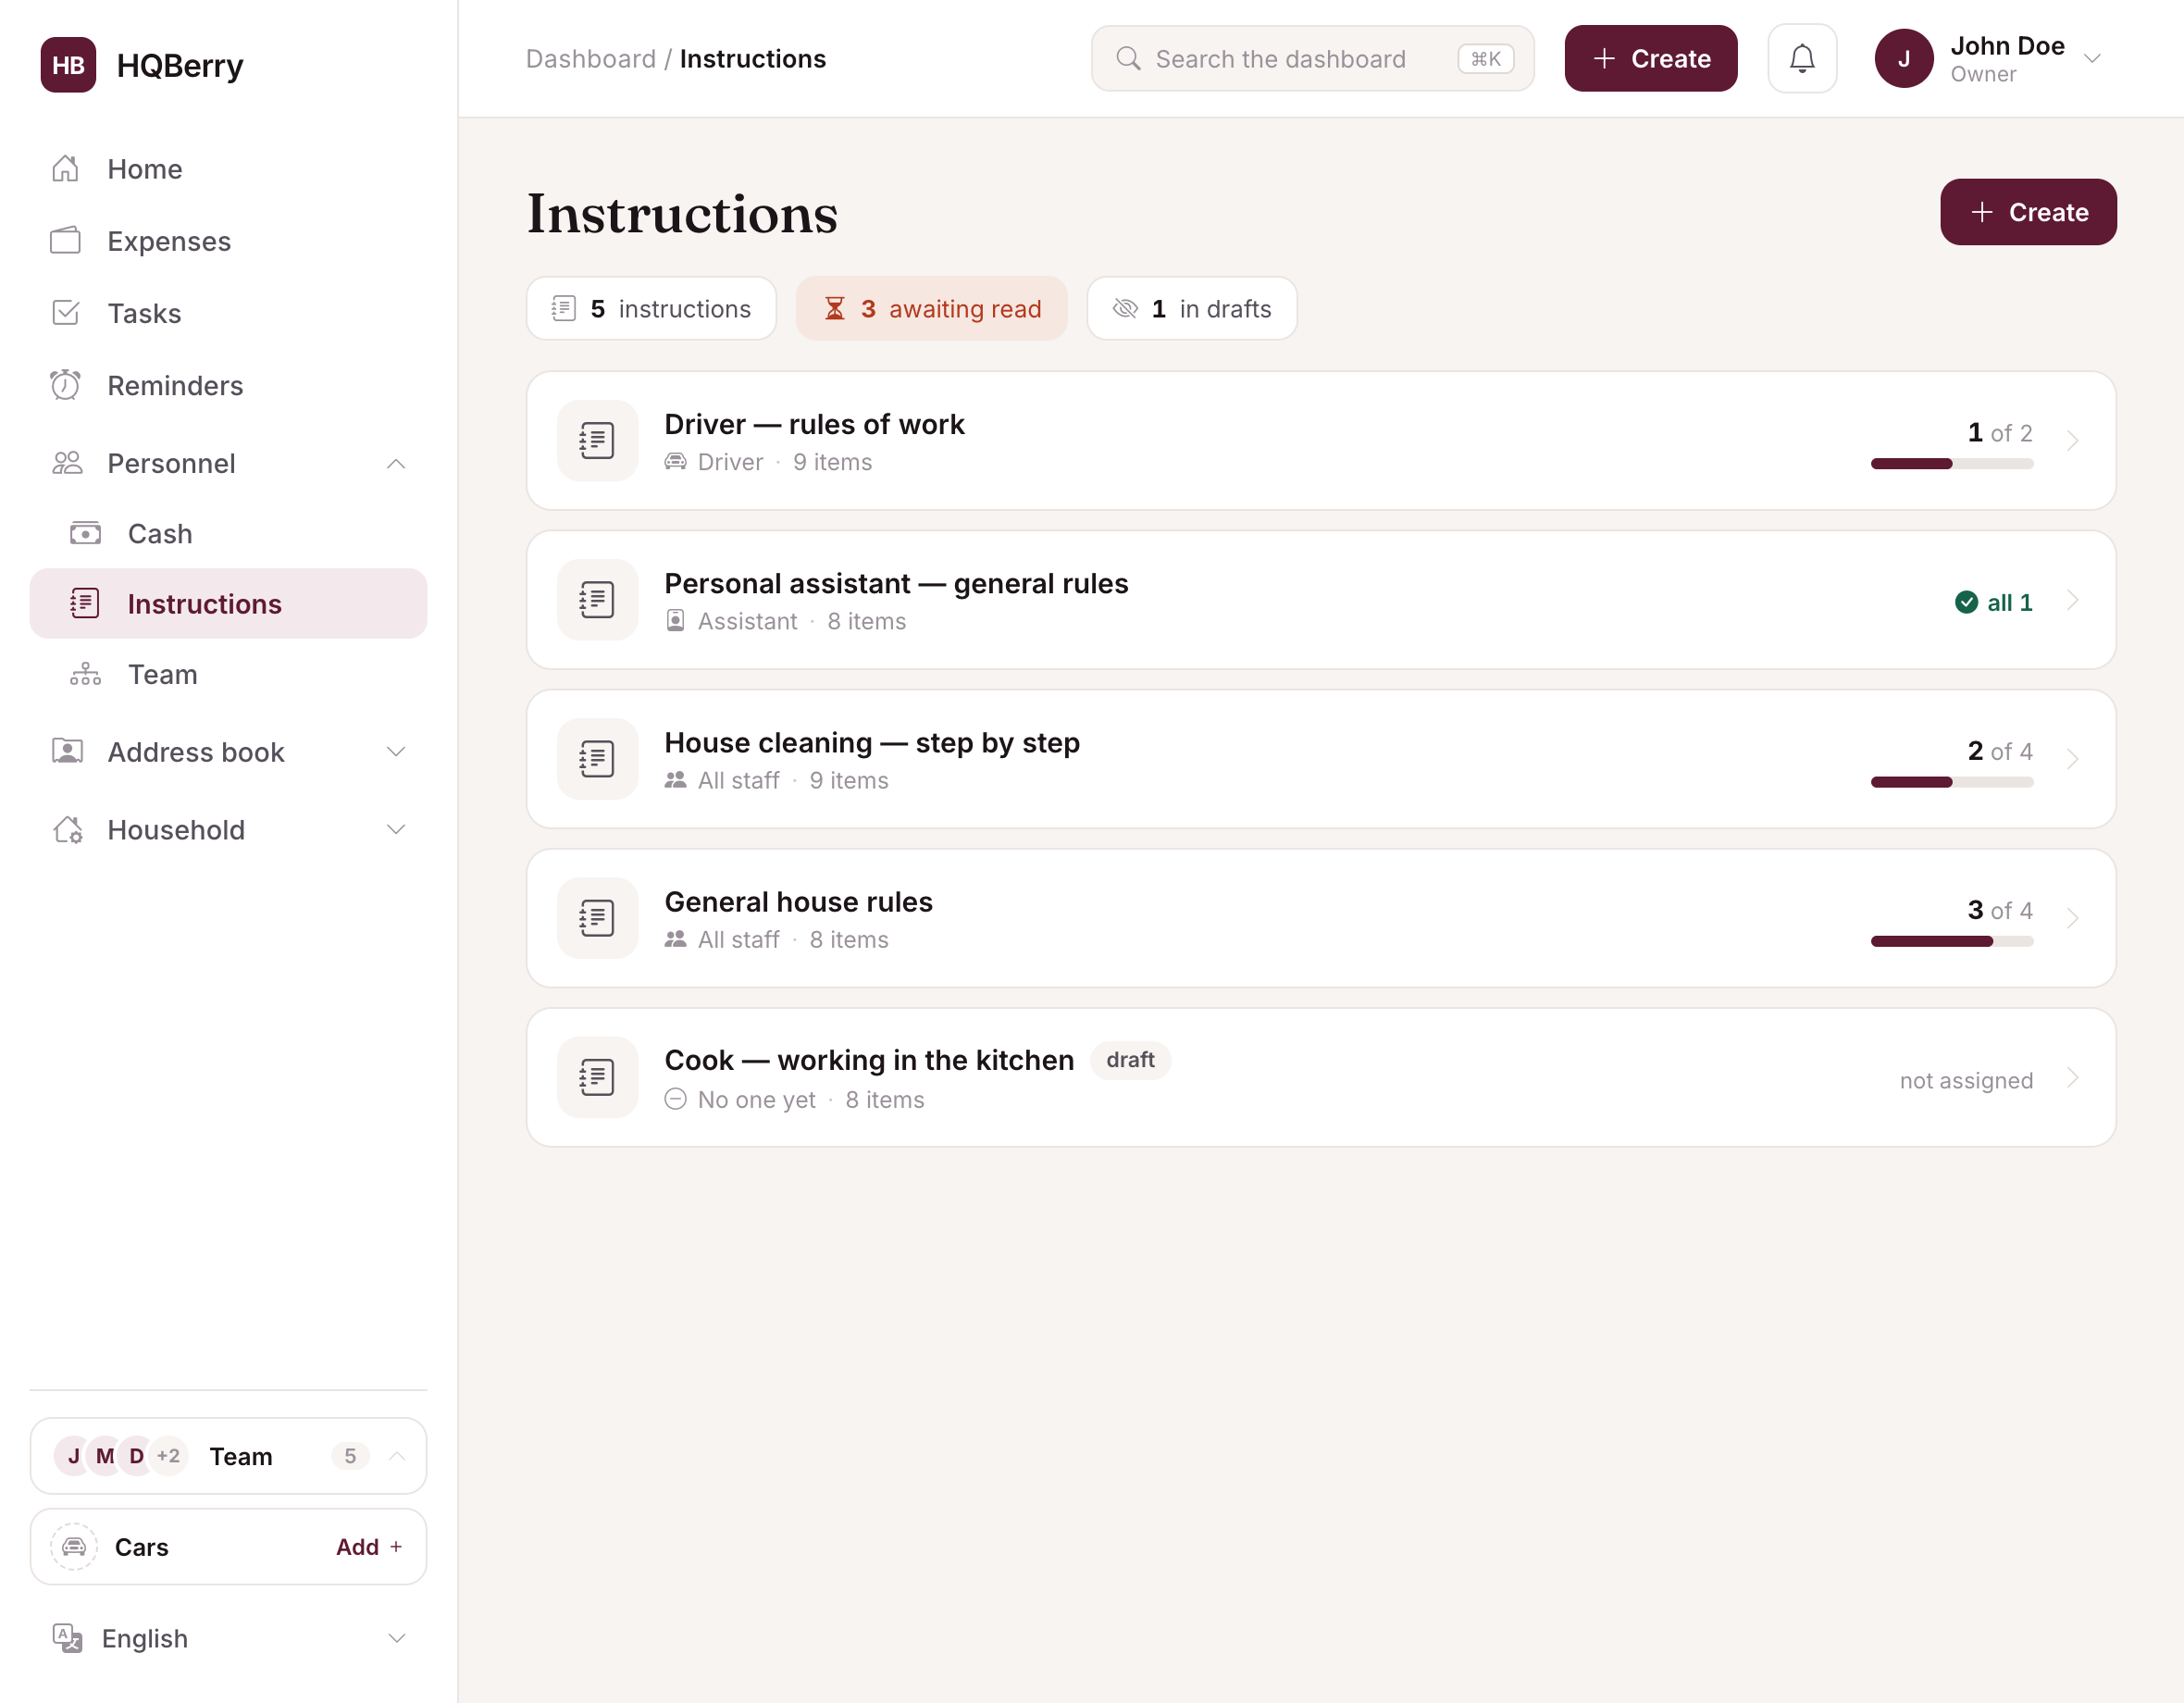
Task: Open Reminders section
Action: 228,385
